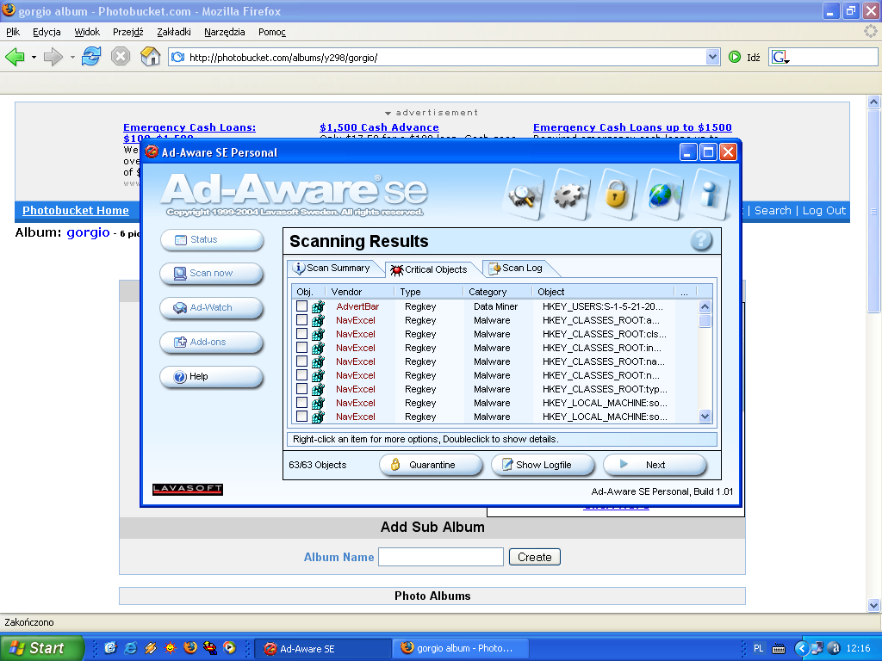Expand hidden system tray icons arrow
This screenshot has width=882, height=661.
(x=801, y=649)
